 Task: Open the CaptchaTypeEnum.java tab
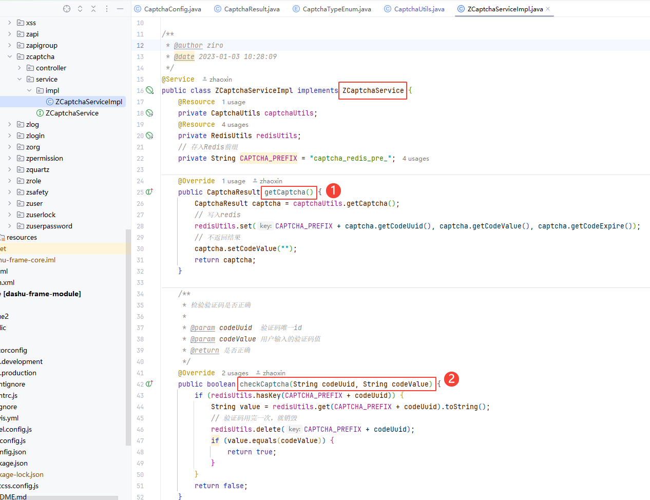click(332, 9)
